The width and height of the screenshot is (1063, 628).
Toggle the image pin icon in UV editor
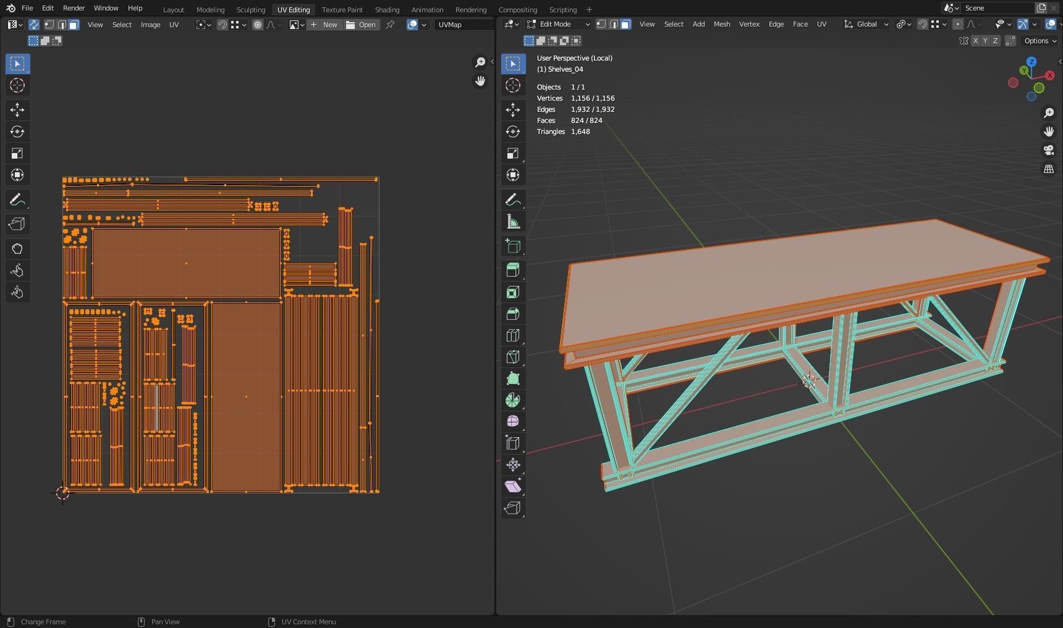point(390,25)
